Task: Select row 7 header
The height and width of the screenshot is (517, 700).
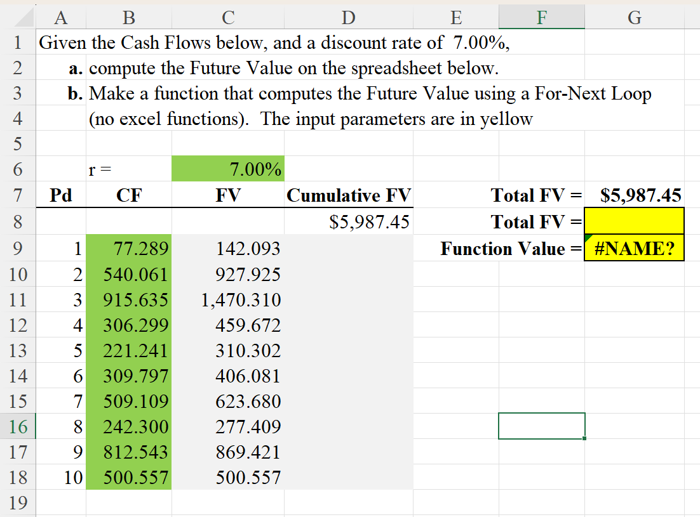Action: pos(17,195)
